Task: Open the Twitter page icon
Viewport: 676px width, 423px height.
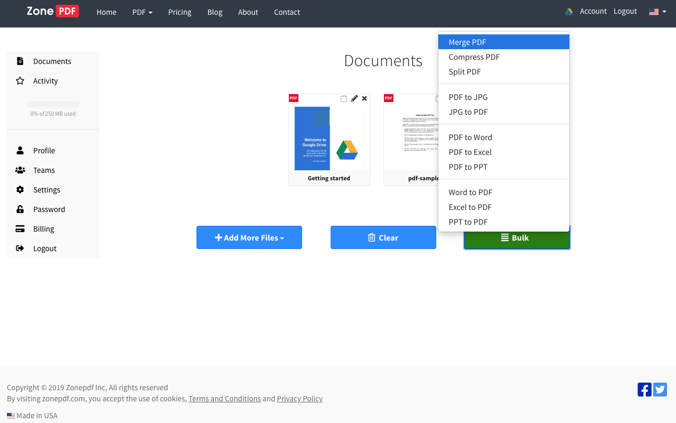Action: tap(660, 389)
